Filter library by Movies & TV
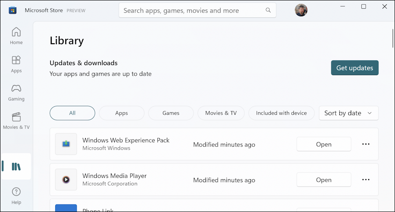395x212 pixels. [221, 113]
